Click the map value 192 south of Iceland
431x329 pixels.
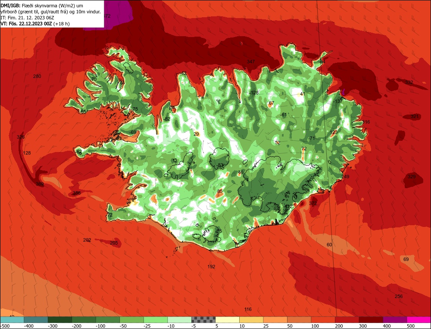(x=211, y=267)
